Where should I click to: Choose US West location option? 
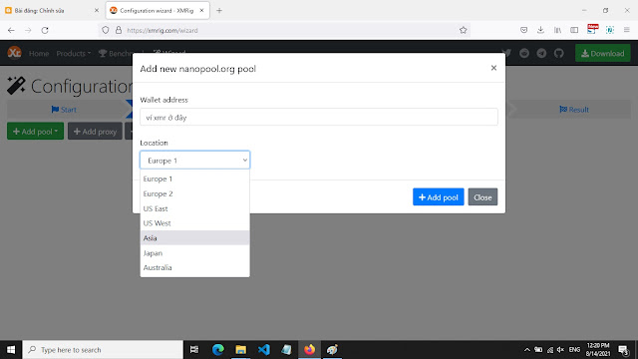pos(195,223)
